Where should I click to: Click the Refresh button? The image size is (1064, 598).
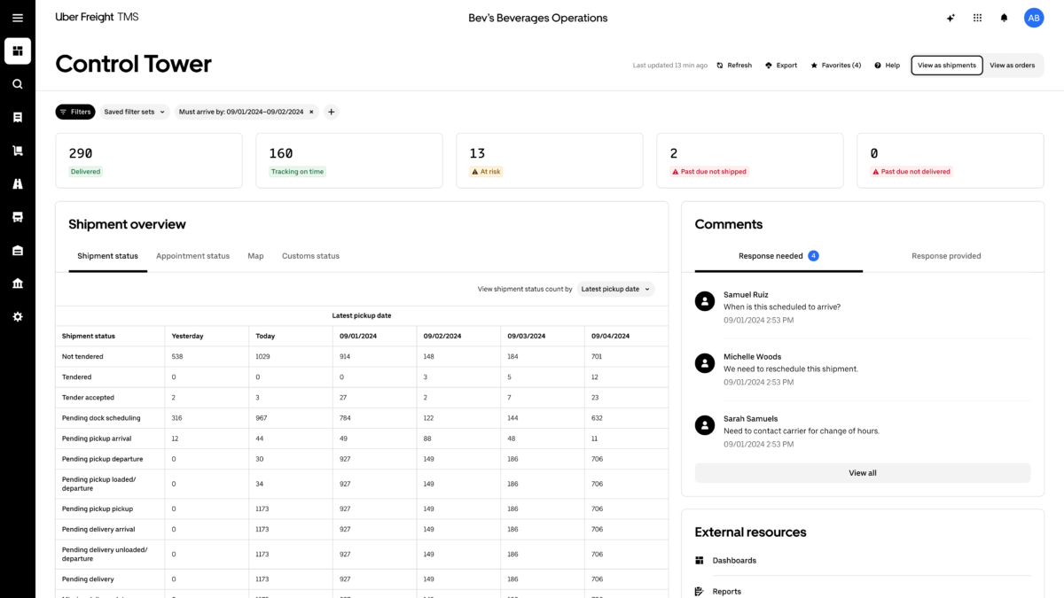(x=734, y=66)
